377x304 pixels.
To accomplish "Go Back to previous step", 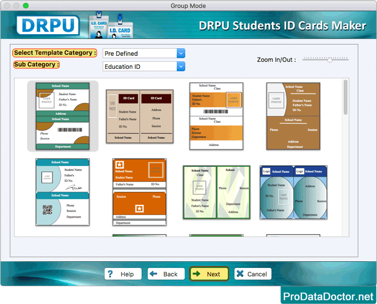I will coord(166,274).
